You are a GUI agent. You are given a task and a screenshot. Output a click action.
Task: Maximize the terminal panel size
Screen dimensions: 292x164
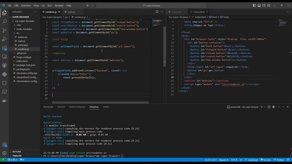pyautogui.click(x=283, y=107)
